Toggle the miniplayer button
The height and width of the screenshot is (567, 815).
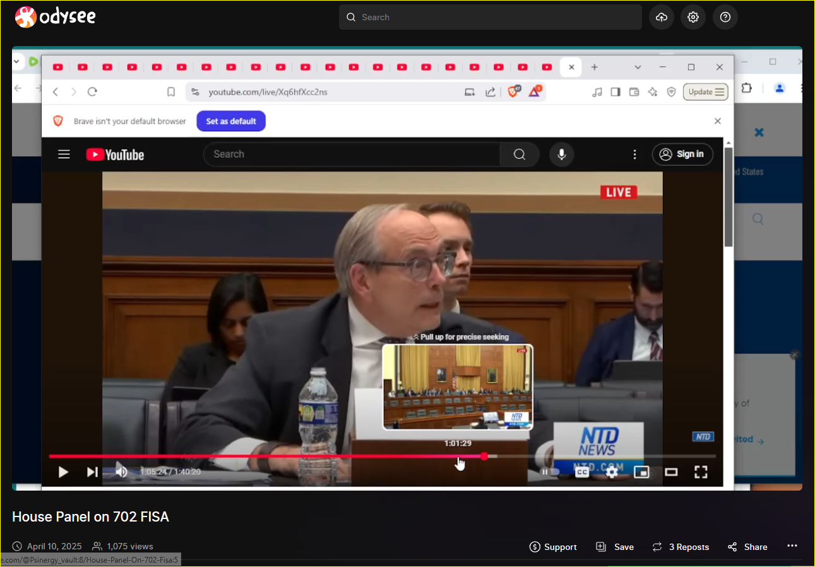pos(641,472)
